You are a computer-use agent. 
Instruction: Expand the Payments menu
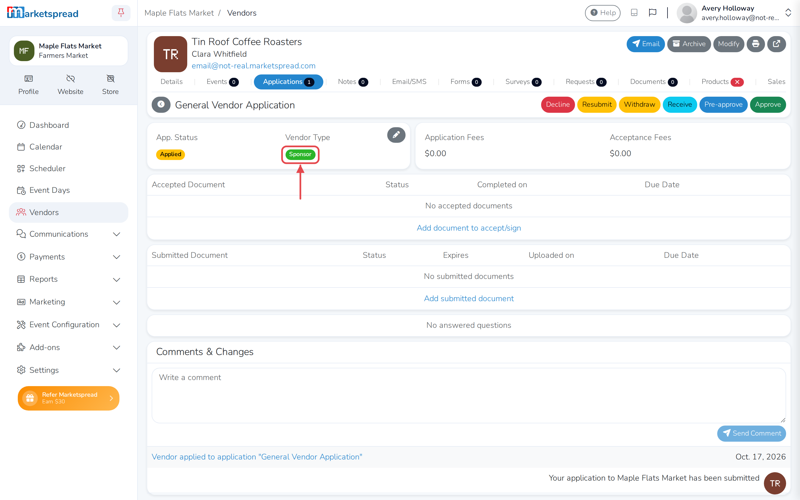click(x=68, y=257)
